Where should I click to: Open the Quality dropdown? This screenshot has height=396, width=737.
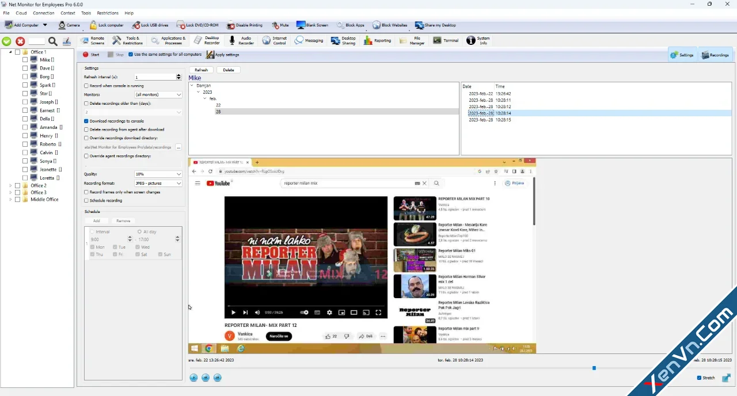click(x=158, y=174)
